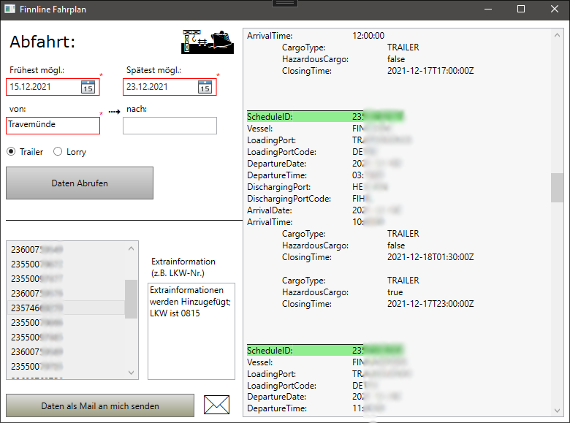Click Daten als Mail an mich senden

[x=100, y=405]
